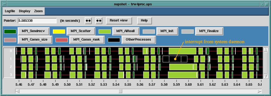This screenshot has height=96, width=271.
Task: Select the MPI_Alltoall legend button
Action: (125, 31)
